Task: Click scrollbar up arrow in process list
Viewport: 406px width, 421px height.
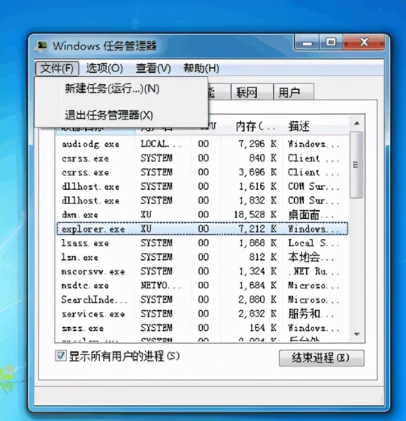Action: point(357,123)
